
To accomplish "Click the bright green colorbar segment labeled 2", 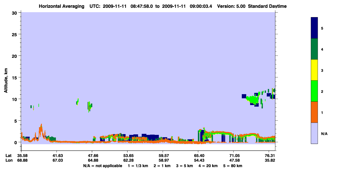I will pos(314,91).
